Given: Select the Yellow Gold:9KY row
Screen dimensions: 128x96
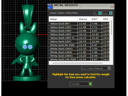Looking at the screenshot, I should coord(79,23).
